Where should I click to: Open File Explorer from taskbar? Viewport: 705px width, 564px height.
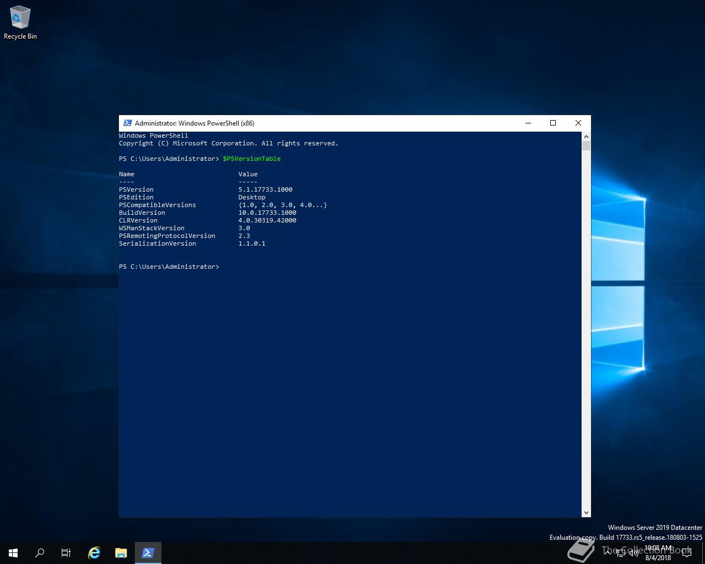point(121,552)
